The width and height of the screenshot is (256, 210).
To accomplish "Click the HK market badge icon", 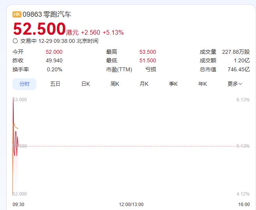I will 17,14.
